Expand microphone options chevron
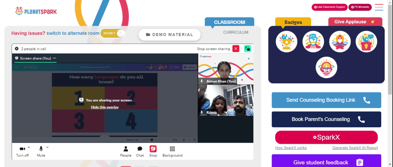The width and height of the screenshot is (393, 167). point(48,147)
